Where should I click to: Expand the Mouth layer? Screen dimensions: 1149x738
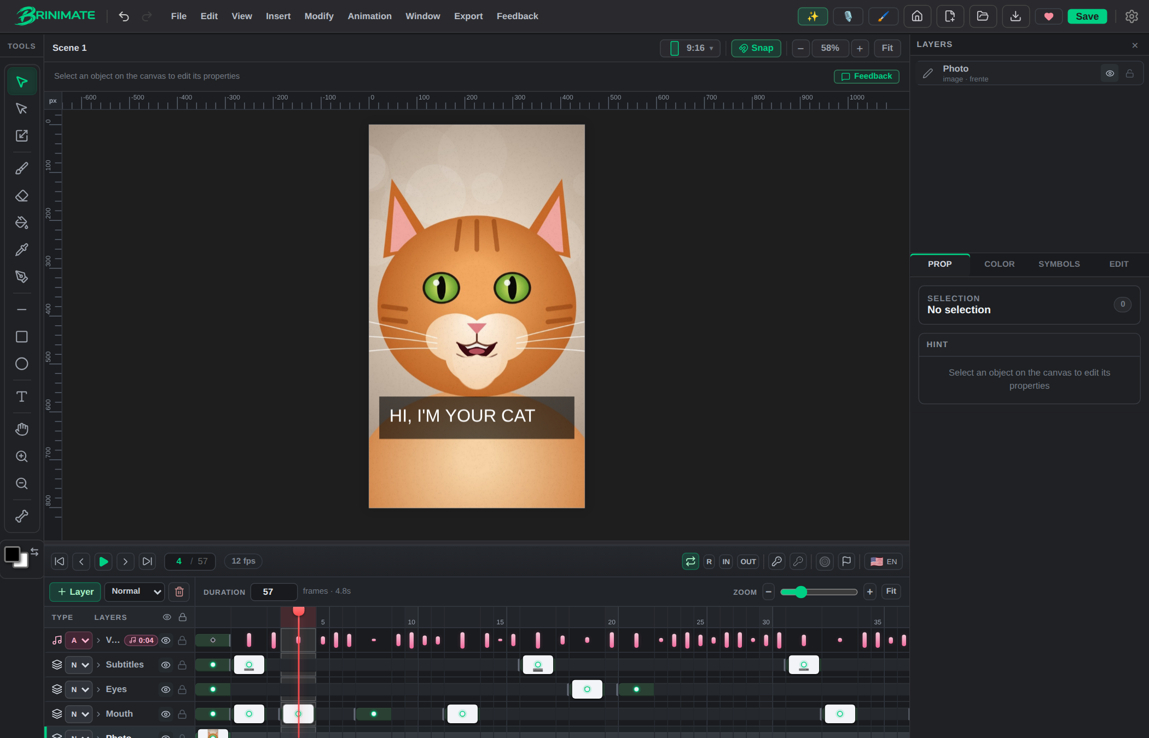pos(98,714)
